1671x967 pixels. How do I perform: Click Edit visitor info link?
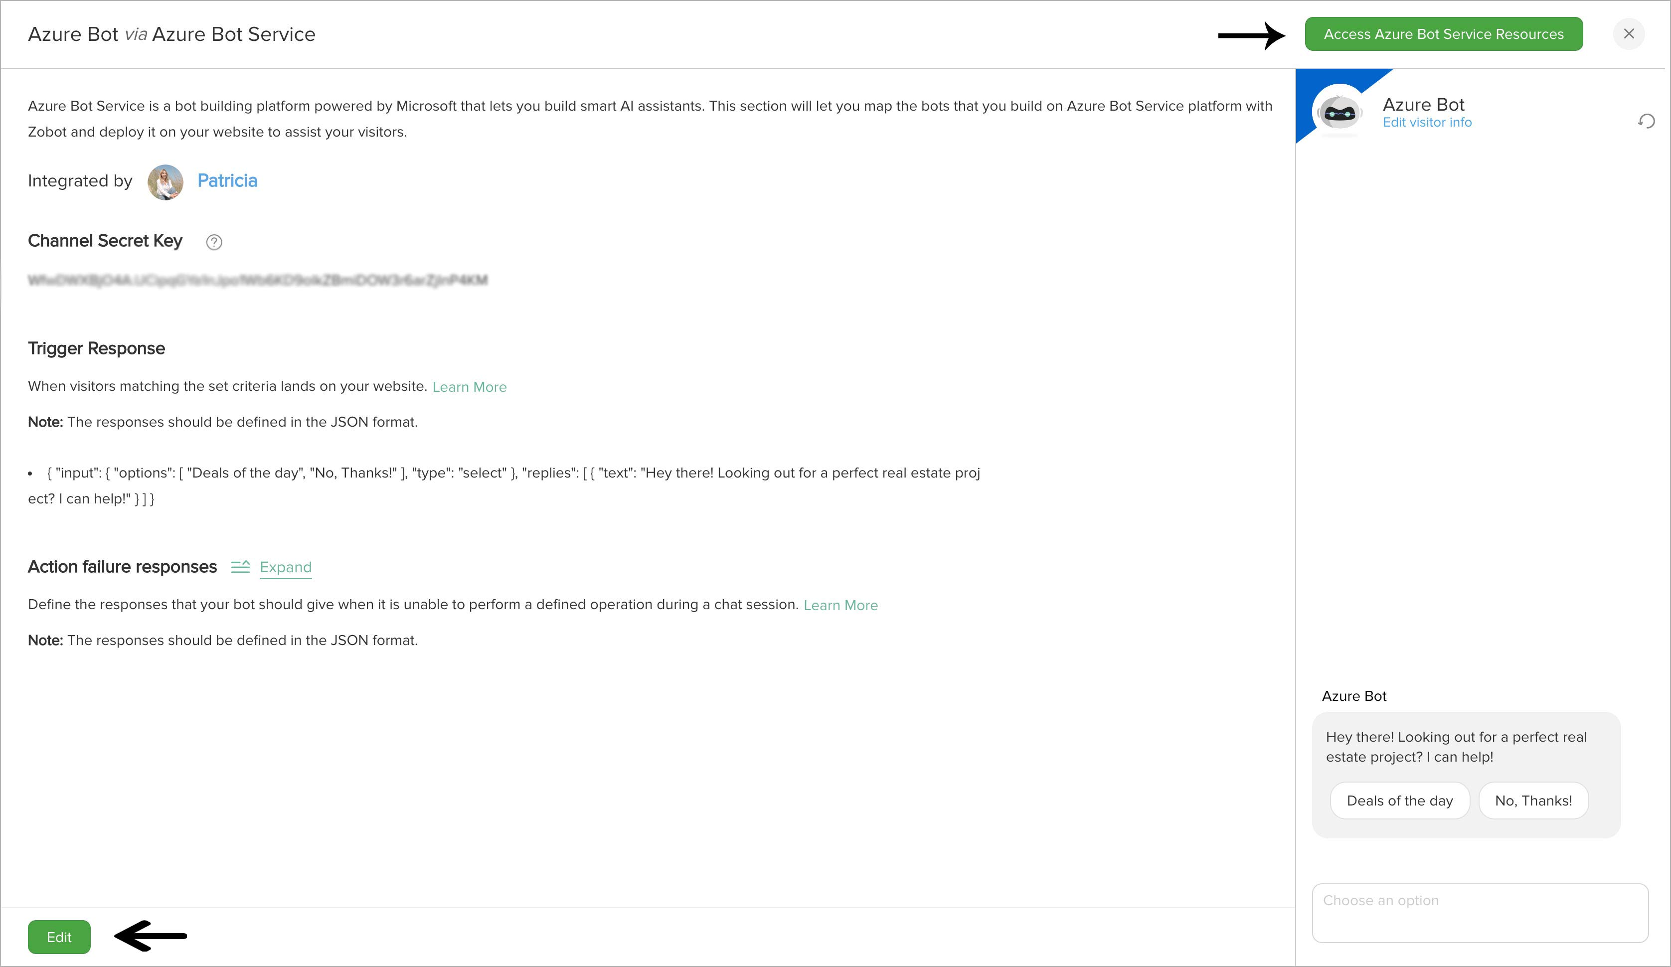(1427, 123)
